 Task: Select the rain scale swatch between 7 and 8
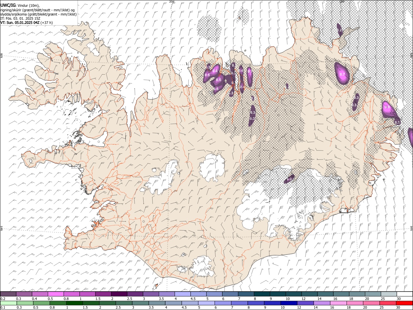click(239, 303)
